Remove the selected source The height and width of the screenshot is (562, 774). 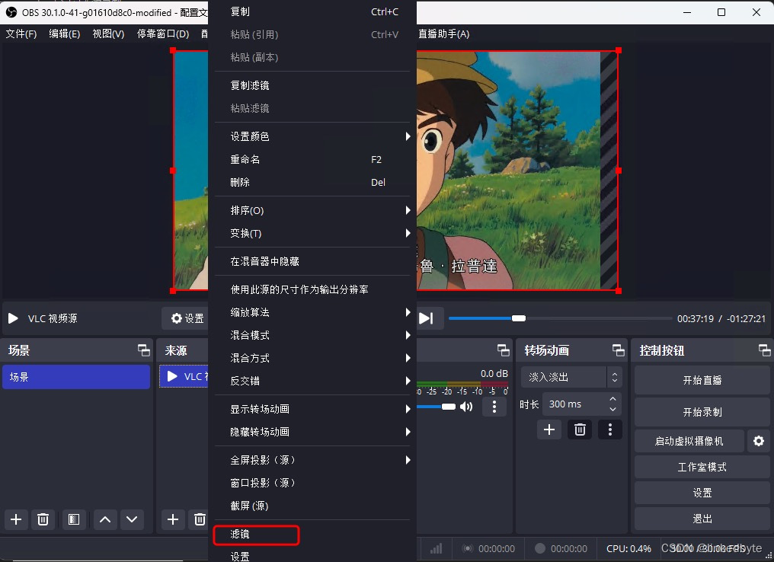pyautogui.click(x=200, y=519)
